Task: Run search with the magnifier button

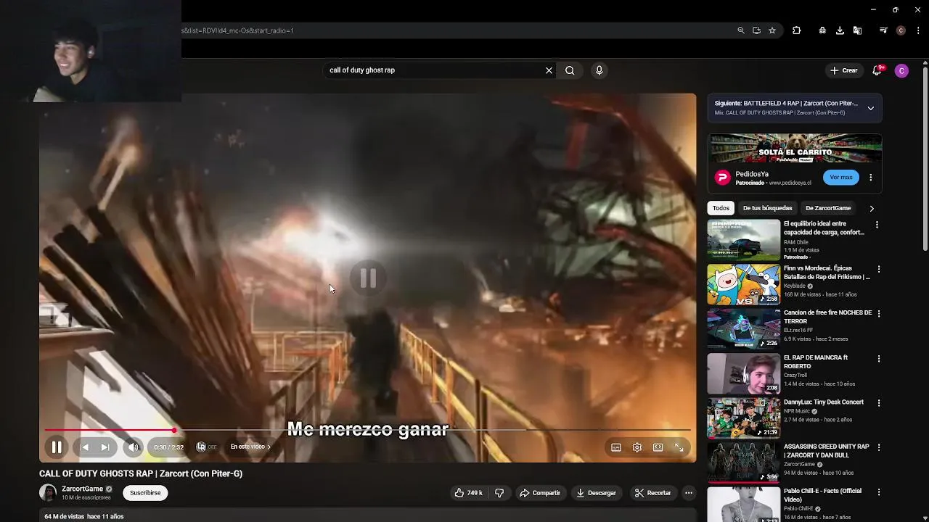Action: coord(570,70)
